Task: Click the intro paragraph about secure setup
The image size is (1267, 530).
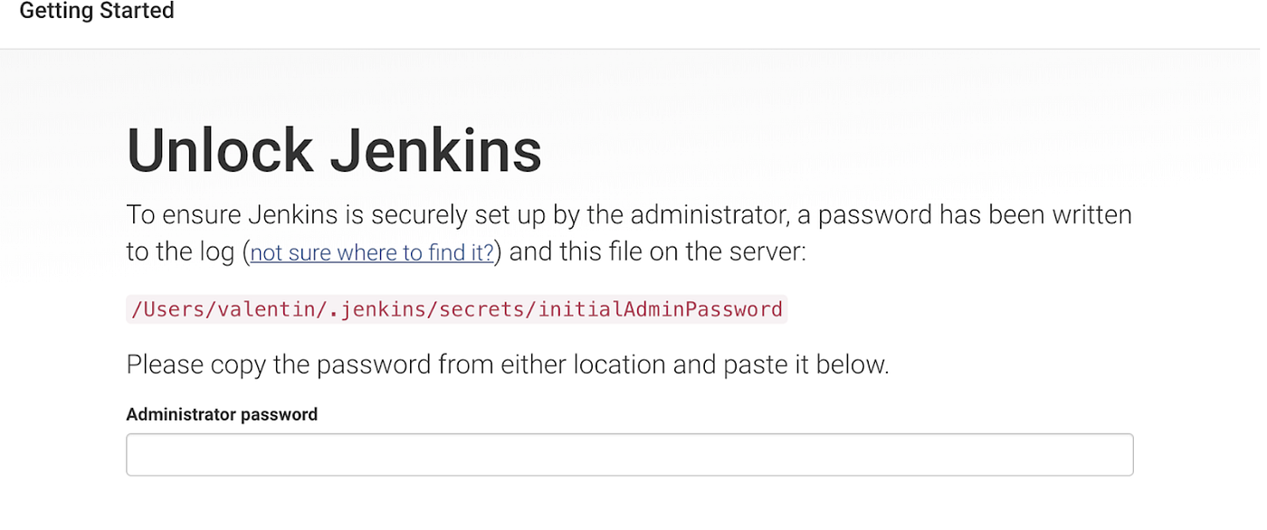Action: [x=628, y=214]
